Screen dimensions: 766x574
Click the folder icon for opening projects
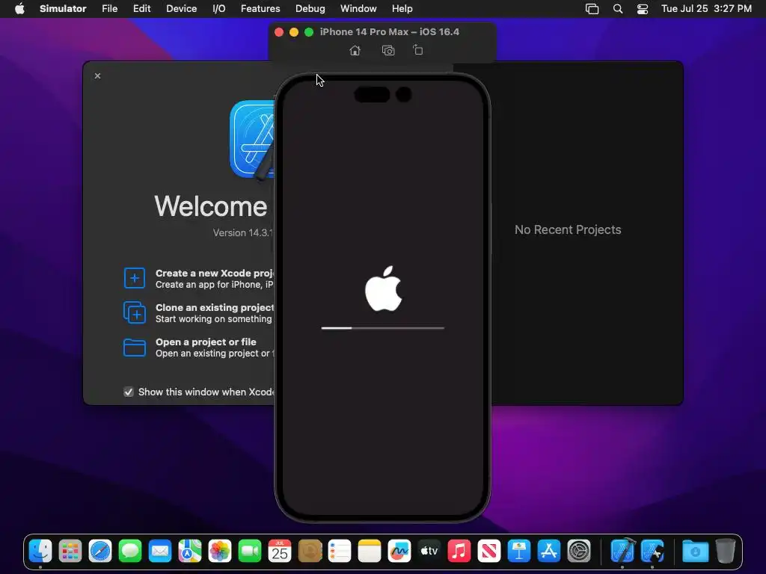click(x=135, y=348)
